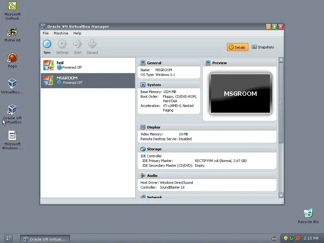This screenshot has width=324, height=243.
Task: Click the MSGROOM preview thumbnail
Action: [240, 94]
